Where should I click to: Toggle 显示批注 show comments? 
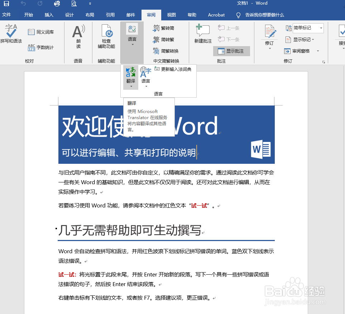point(231,51)
